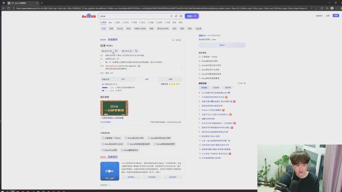
Task: Expand the 更多 more tab
Action: click(x=174, y=23)
